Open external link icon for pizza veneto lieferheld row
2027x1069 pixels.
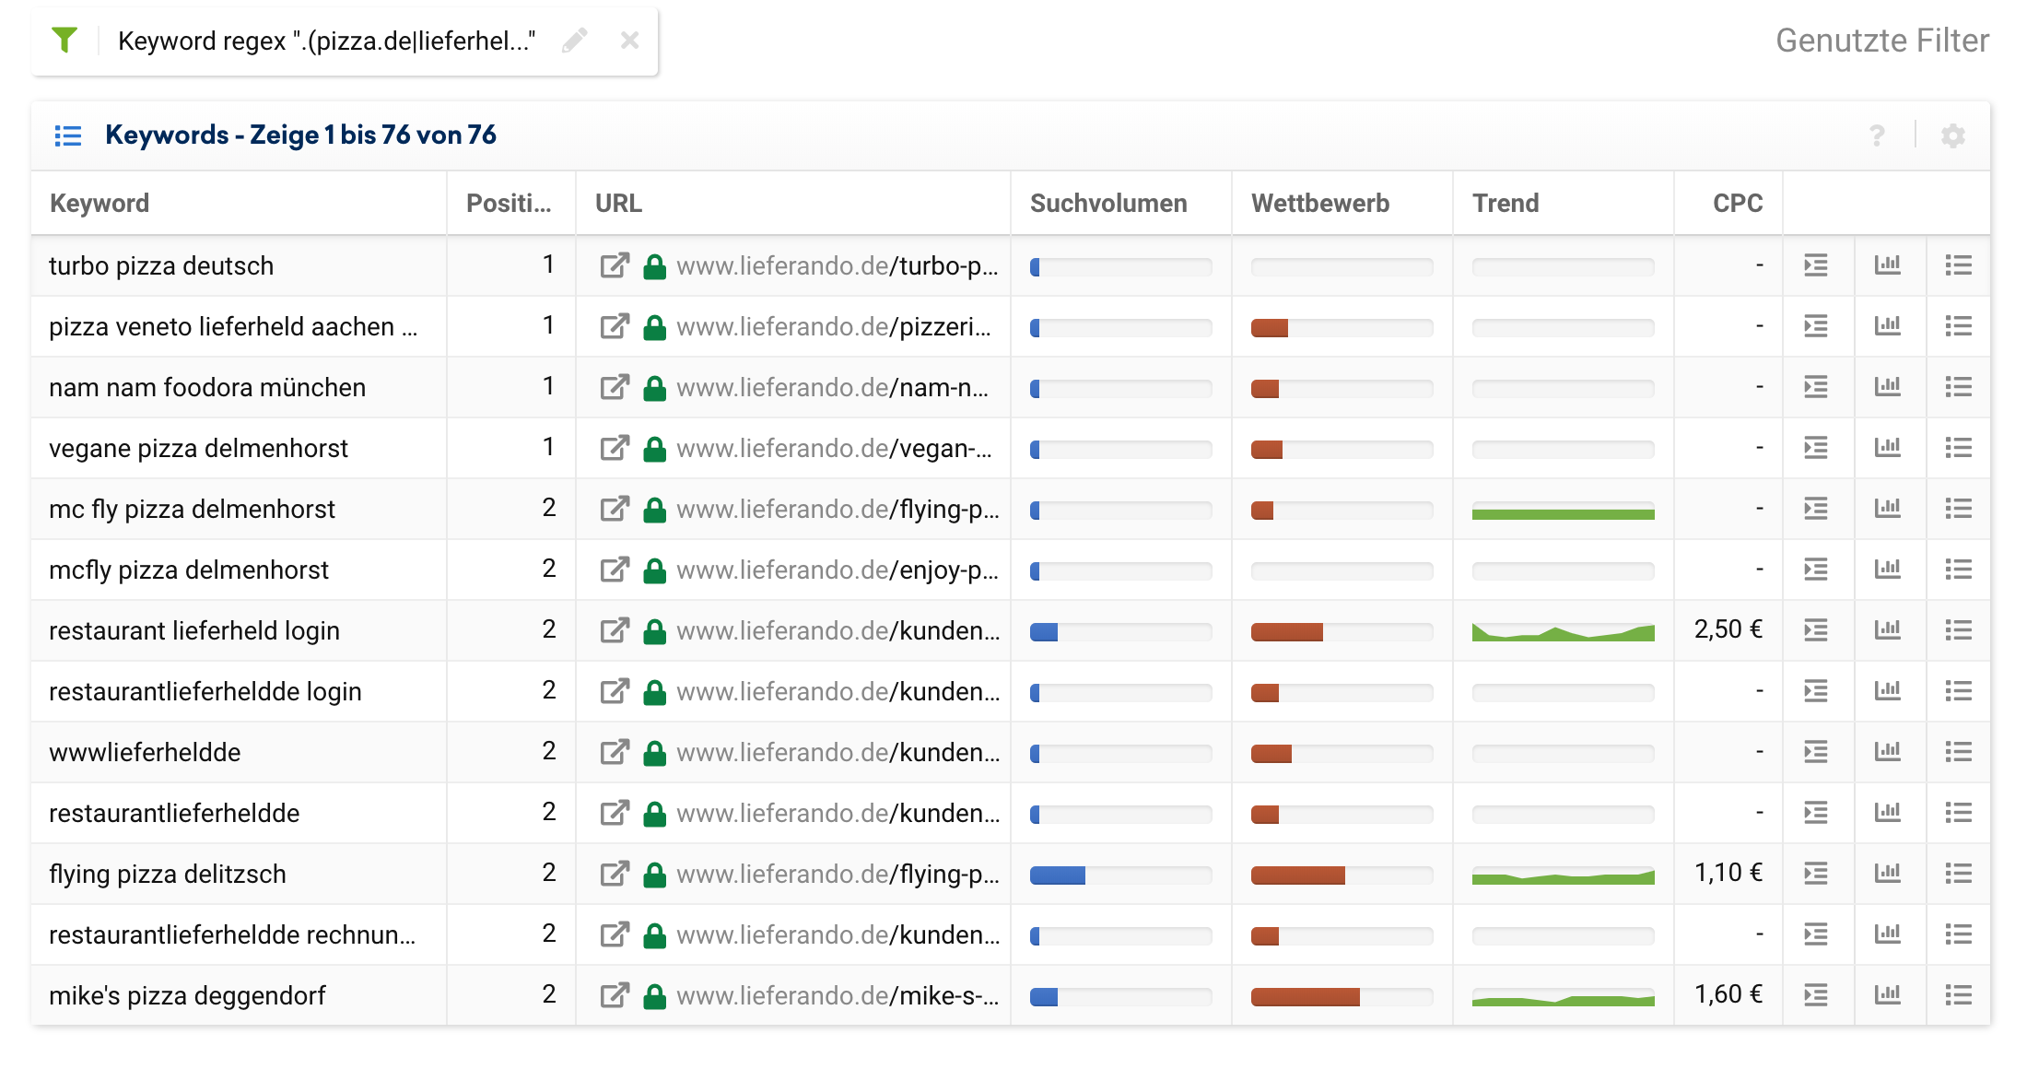click(615, 326)
